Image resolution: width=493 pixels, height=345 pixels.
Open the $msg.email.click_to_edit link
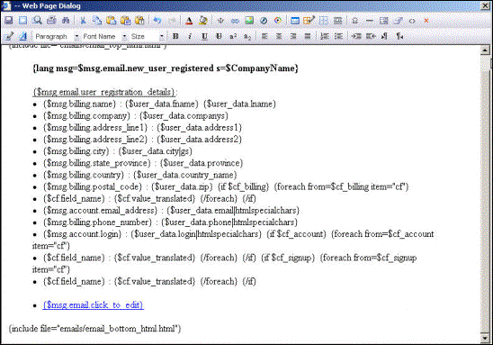(x=94, y=305)
